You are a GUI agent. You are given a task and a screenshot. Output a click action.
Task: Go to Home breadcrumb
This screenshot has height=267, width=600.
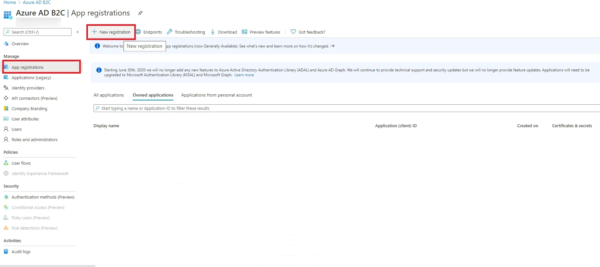(x=10, y=2)
